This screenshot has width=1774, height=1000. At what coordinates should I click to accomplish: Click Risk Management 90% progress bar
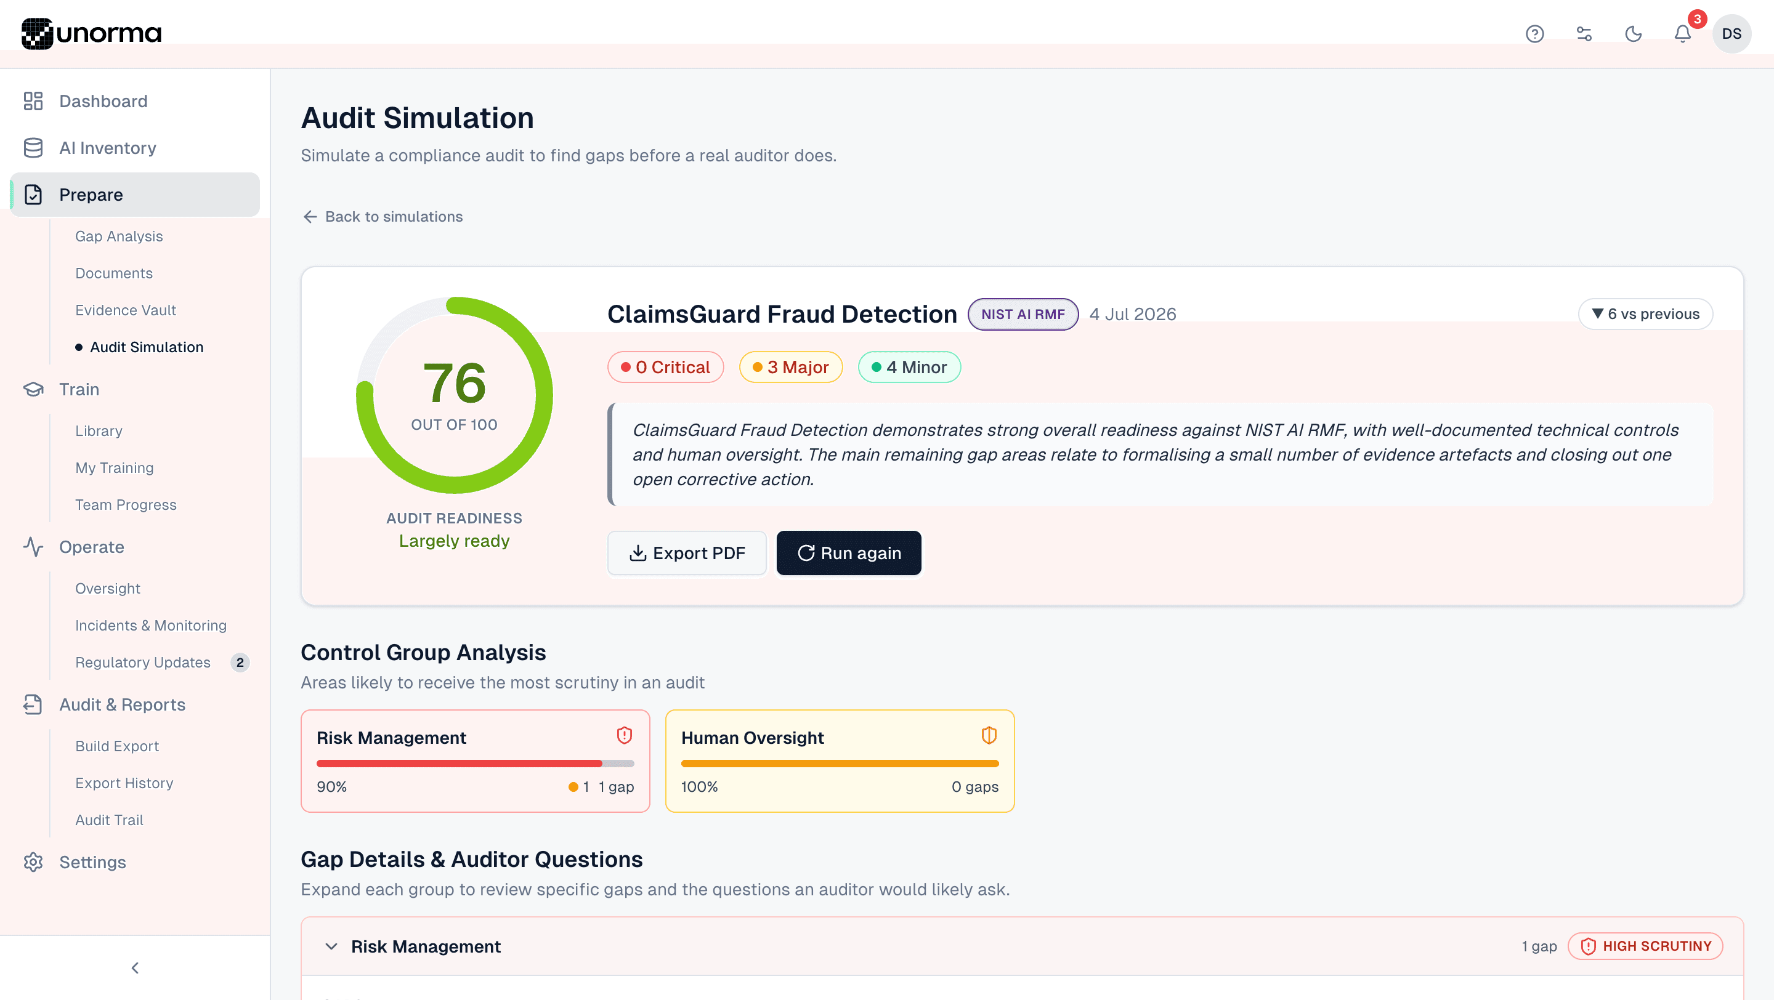475,764
